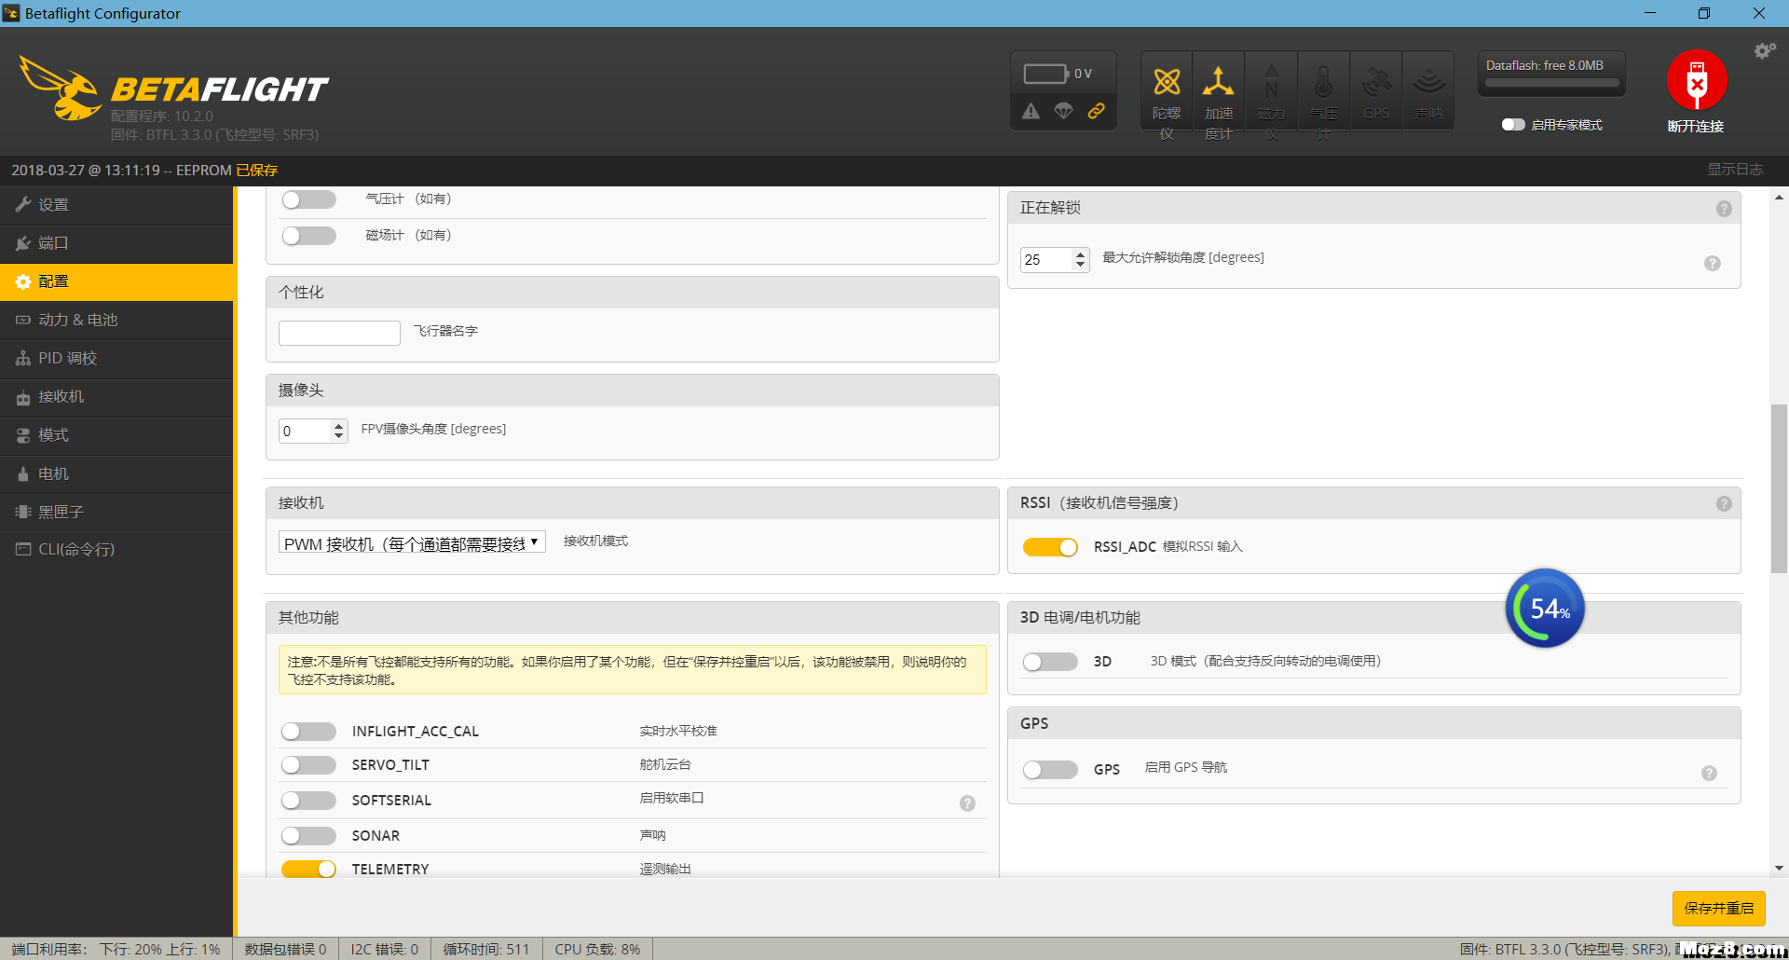Increase FPV camera angle stepper
Viewport: 1789px width, 960px height.
(x=338, y=426)
